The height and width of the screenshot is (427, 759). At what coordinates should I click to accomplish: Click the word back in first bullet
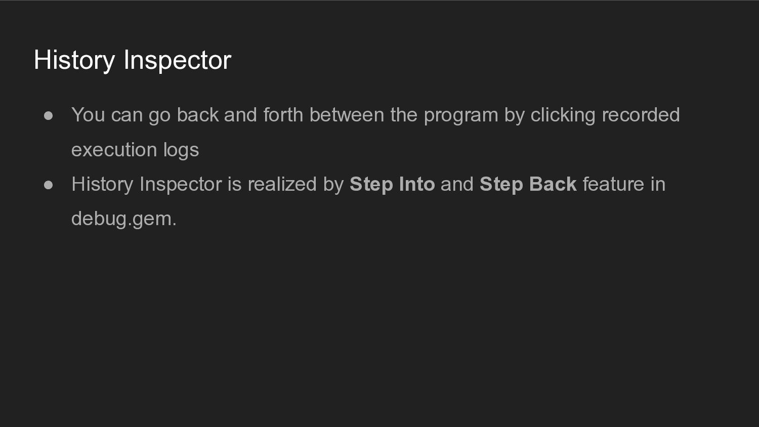click(197, 115)
